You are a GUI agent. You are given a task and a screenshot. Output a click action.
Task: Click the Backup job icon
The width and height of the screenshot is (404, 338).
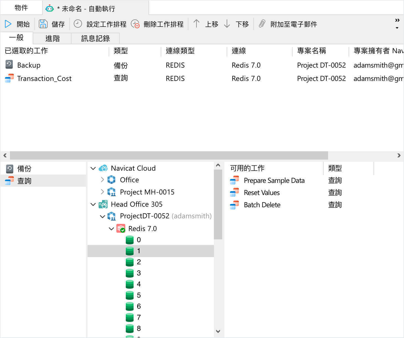click(9, 65)
